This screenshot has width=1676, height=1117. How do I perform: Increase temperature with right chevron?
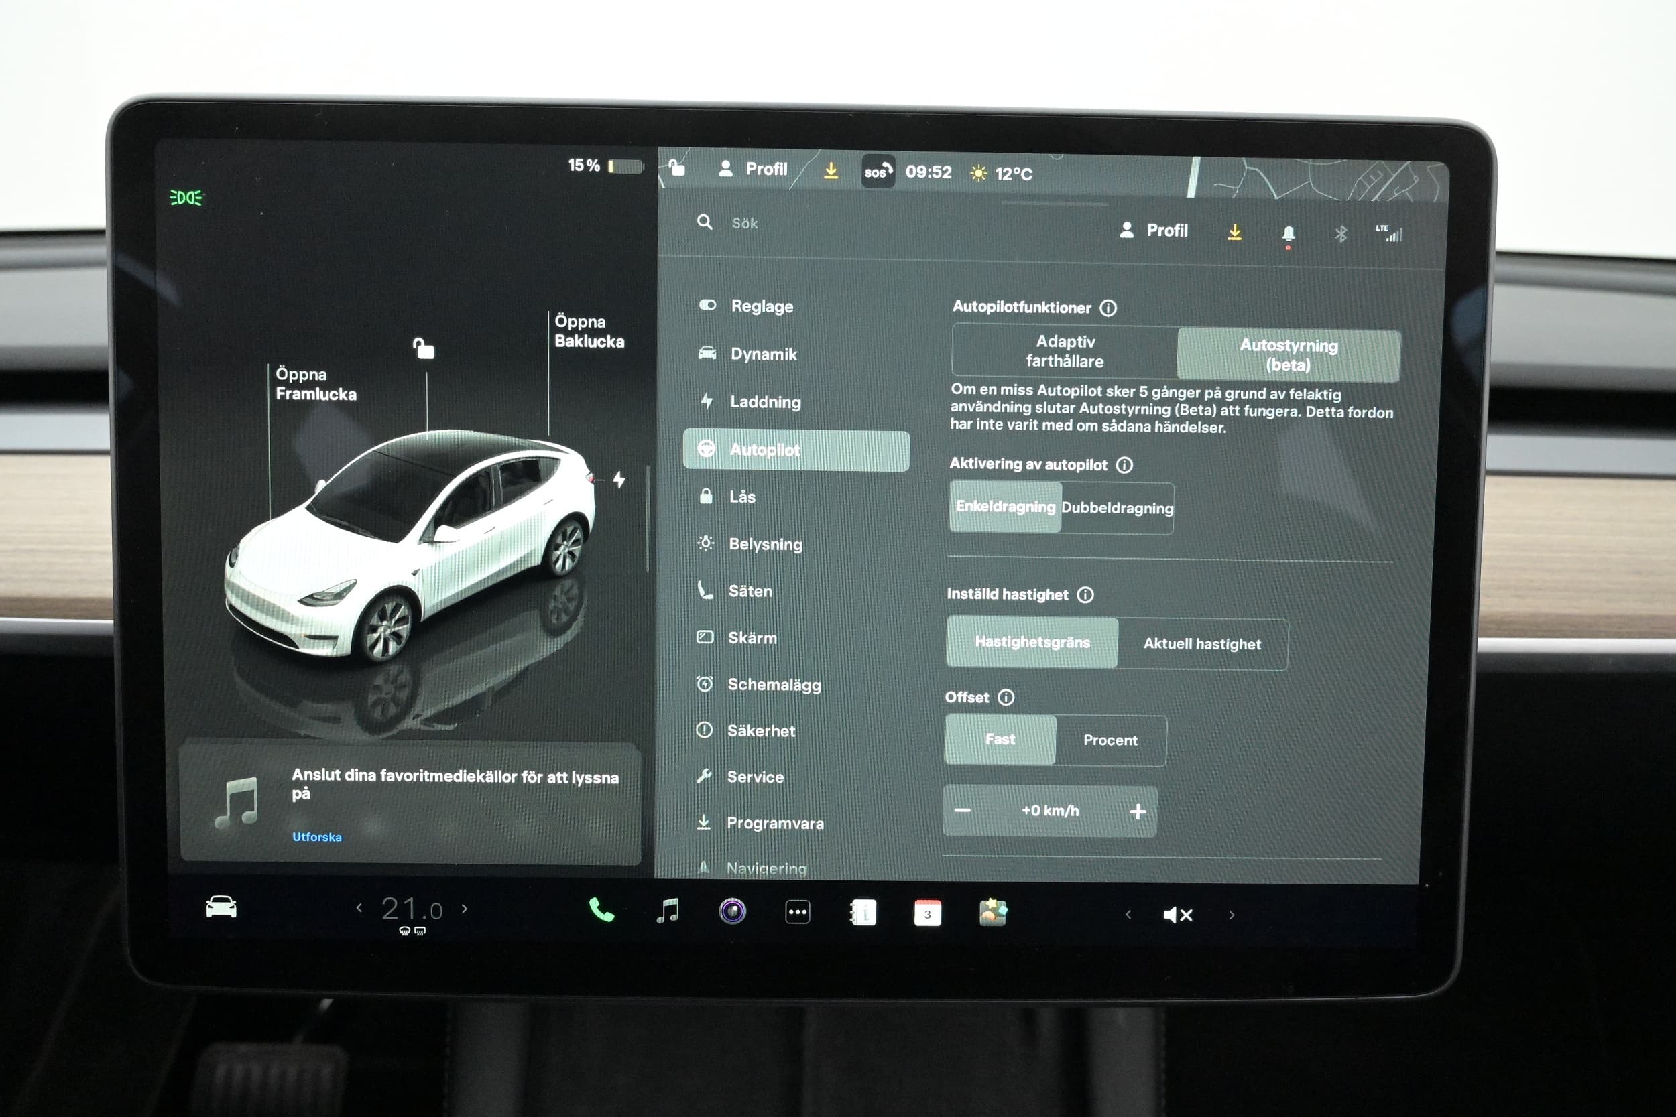click(x=465, y=909)
